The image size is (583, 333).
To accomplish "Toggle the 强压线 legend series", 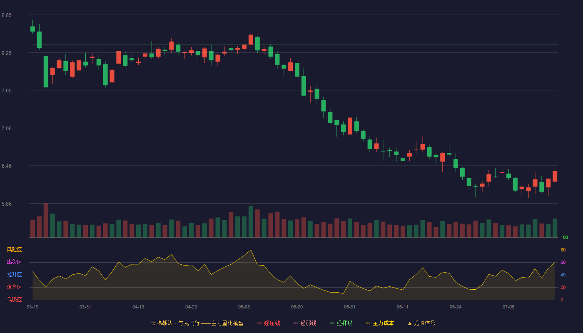I will coord(269,323).
